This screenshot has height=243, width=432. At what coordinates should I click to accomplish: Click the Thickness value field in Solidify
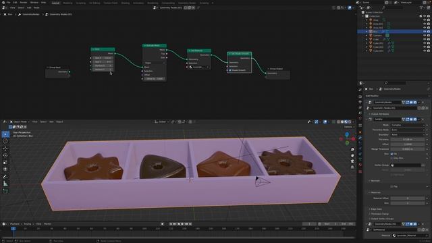(x=408, y=140)
